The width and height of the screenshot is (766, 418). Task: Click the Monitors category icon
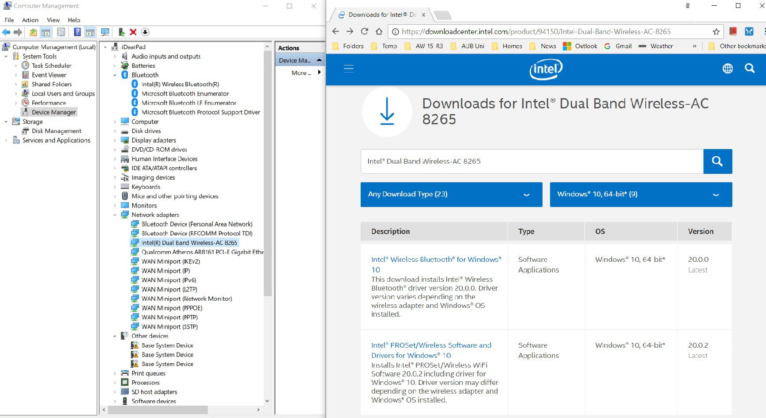point(125,205)
